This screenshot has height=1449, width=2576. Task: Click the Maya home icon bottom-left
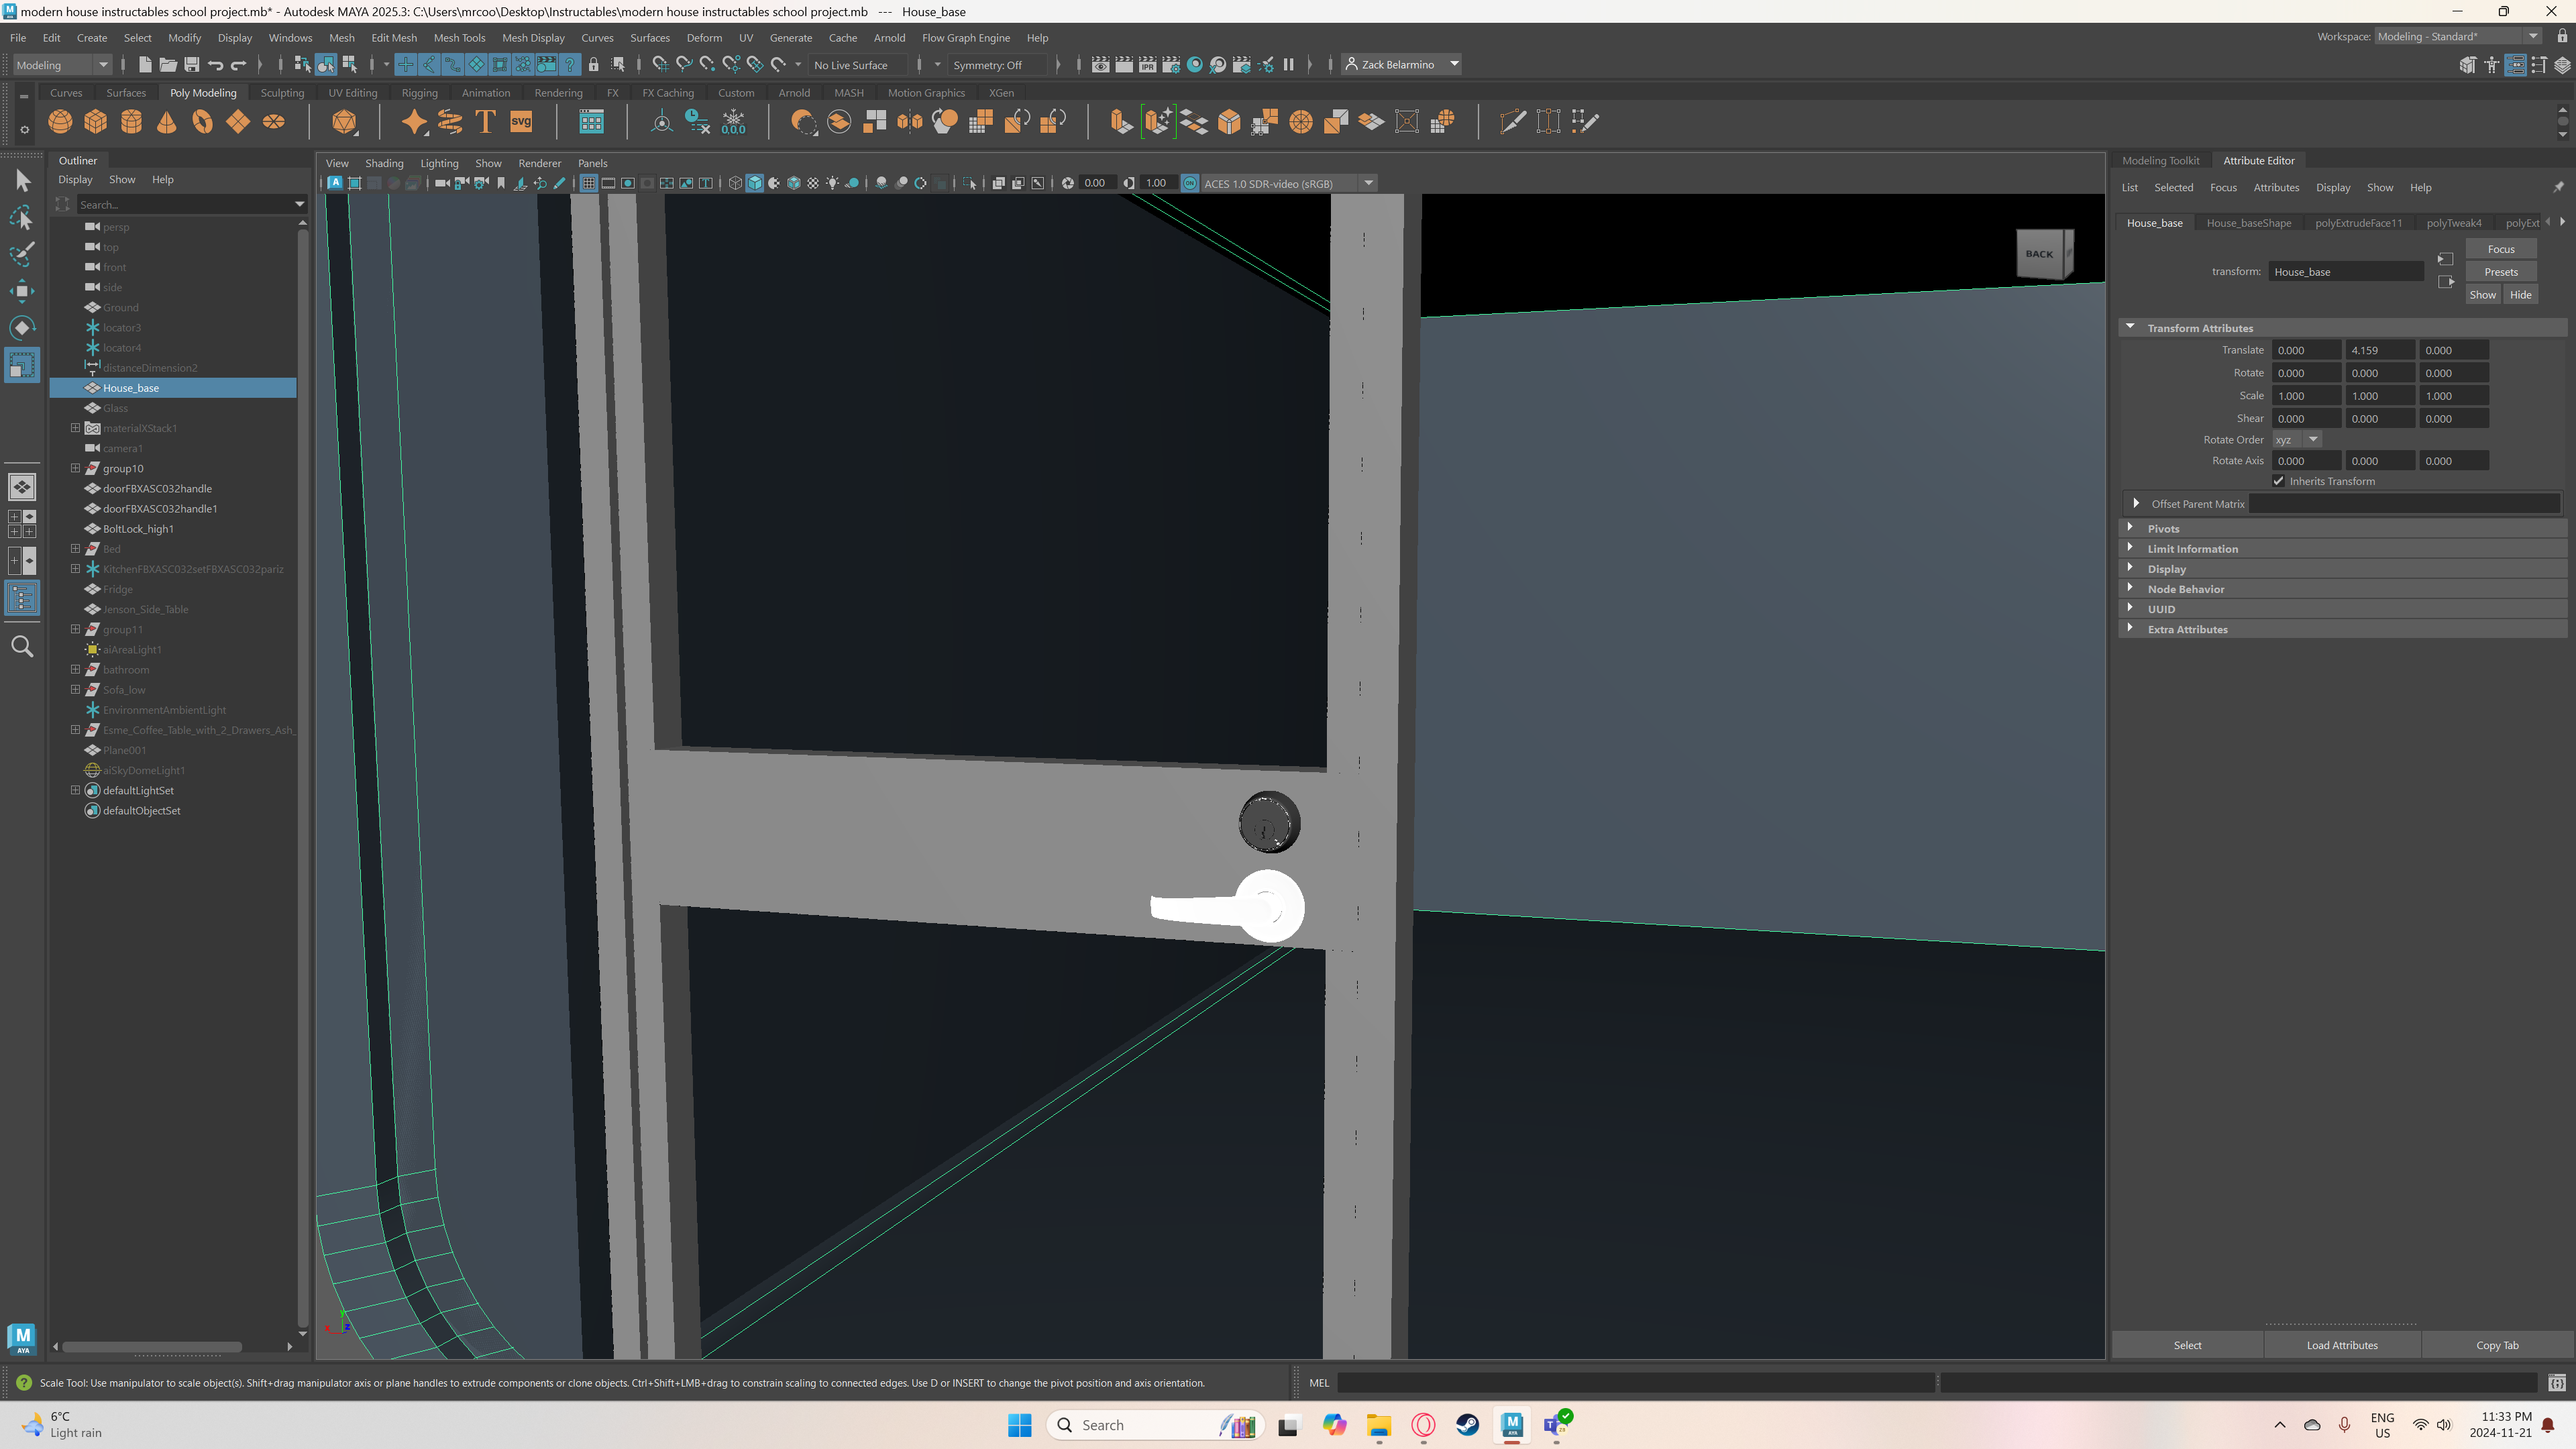click(x=22, y=1338)
